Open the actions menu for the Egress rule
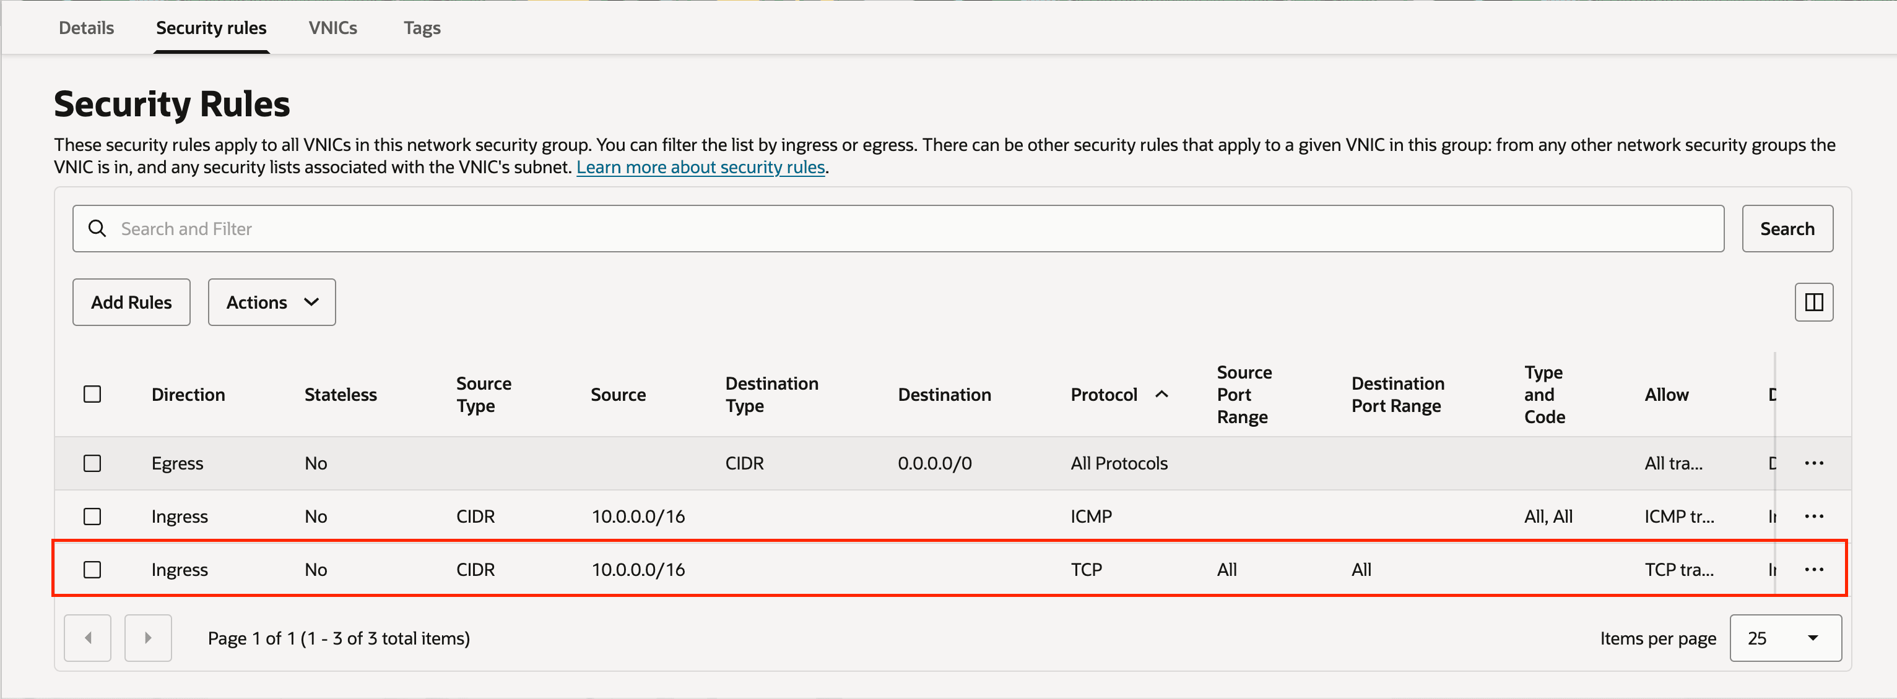Viewport: 1897px width, 699px height. [1815, 463]
